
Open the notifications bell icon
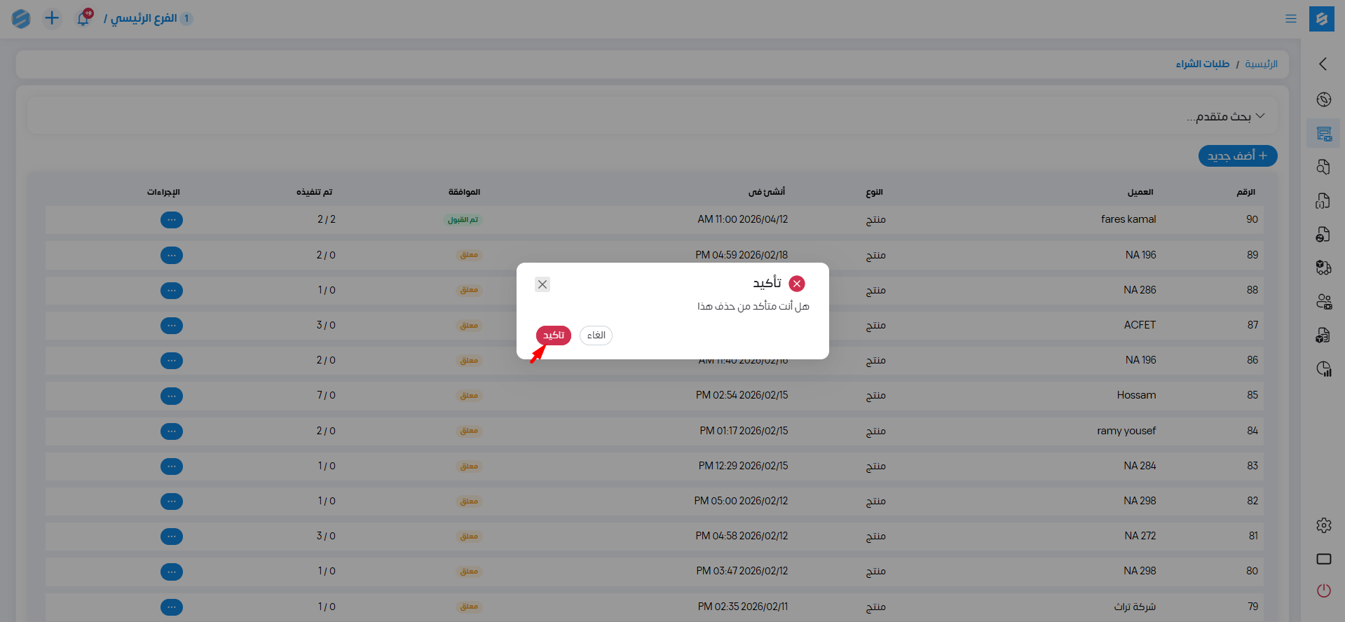coord(83,18)
